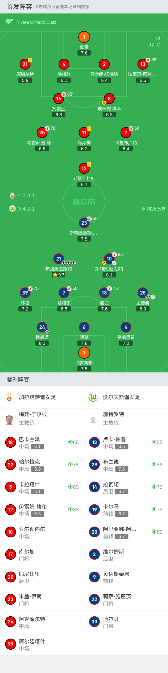Open 斯塔什科娃 number 12 striker icon
Viewport: 168px width, 673px height.
pyautogui.click(x=84, y=168)
